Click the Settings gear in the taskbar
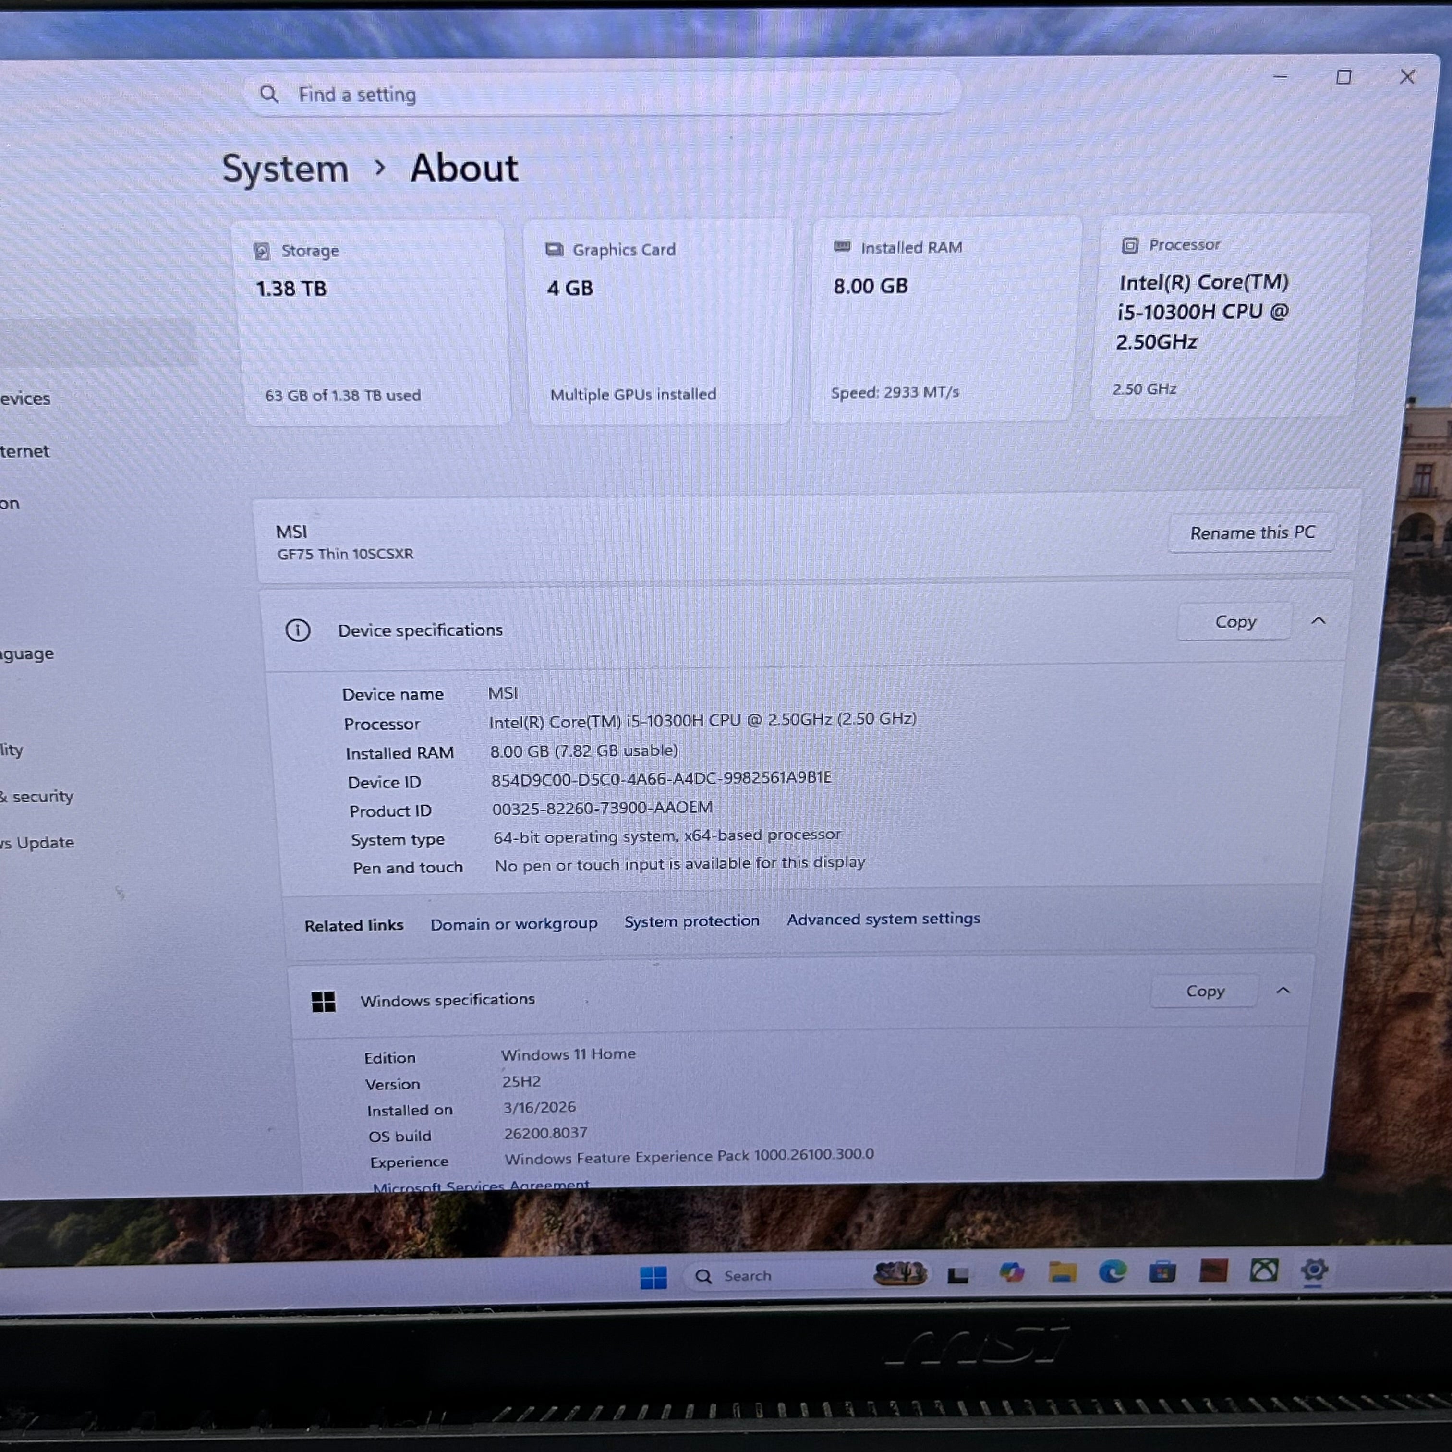The width and height of the screenshot is (1452, 1452). (1314, 1270)
